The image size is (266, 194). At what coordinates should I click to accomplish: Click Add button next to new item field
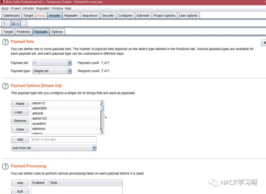point(20,140)
